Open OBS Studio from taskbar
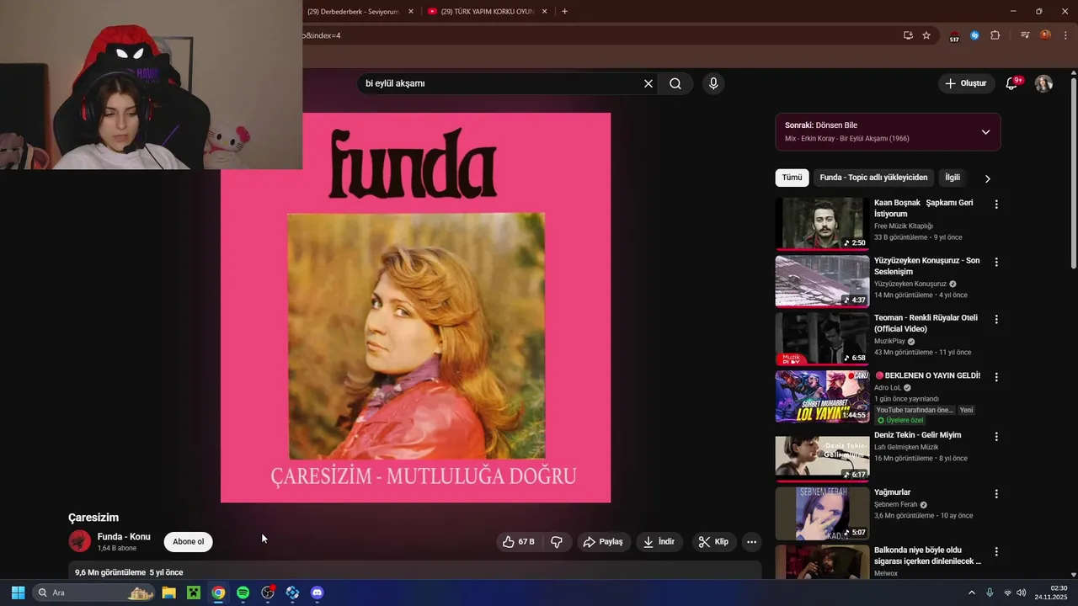Screen dimensions: 1078x606 [x=268, y=593]
